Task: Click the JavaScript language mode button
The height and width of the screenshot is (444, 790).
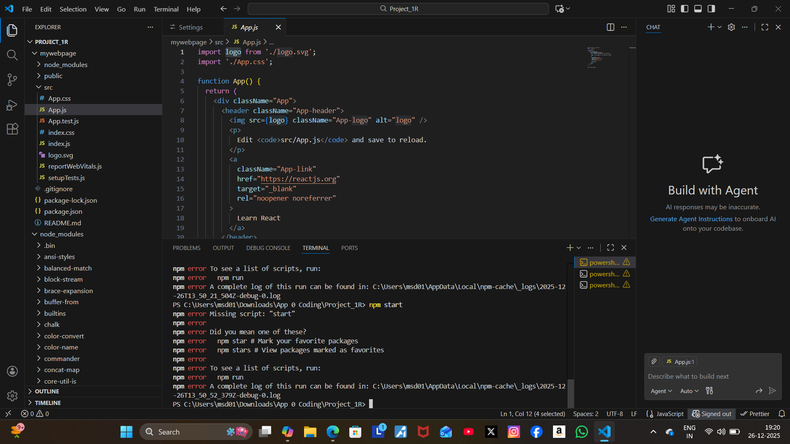Action: 669,414
